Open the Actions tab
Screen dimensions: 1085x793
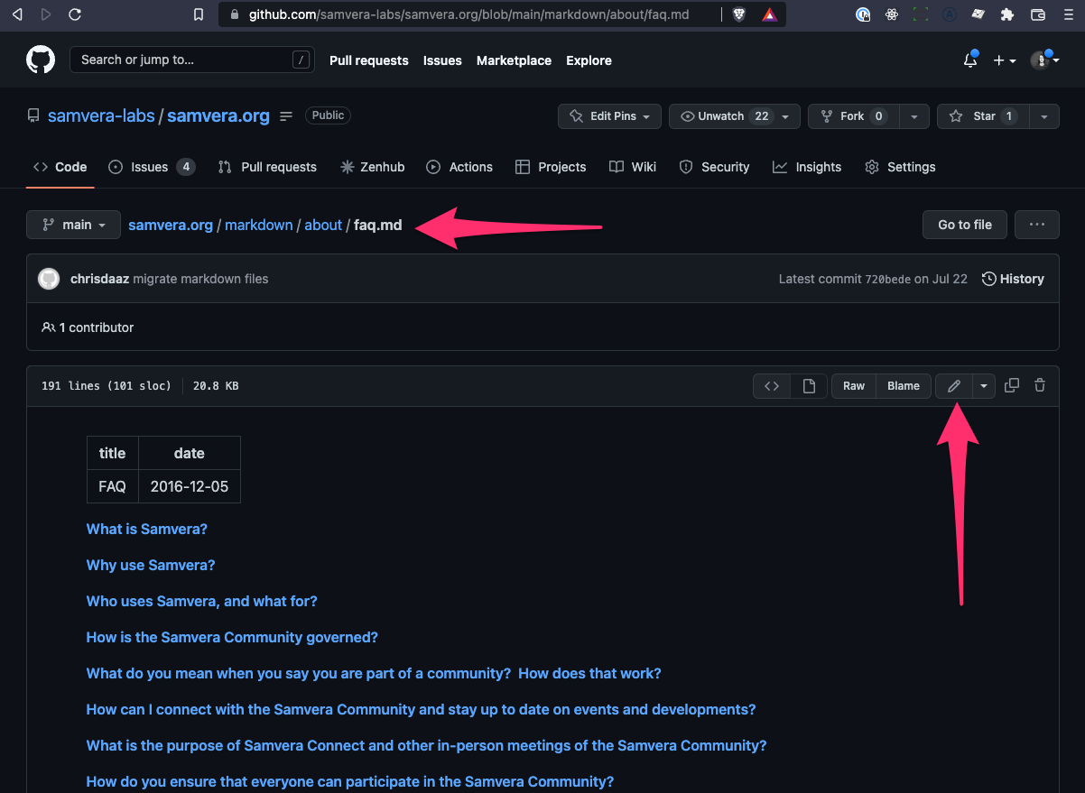(459, 167)
